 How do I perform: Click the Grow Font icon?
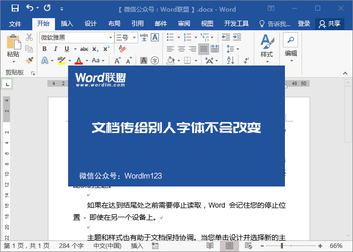pyautogui.click(x=117, y=60)
